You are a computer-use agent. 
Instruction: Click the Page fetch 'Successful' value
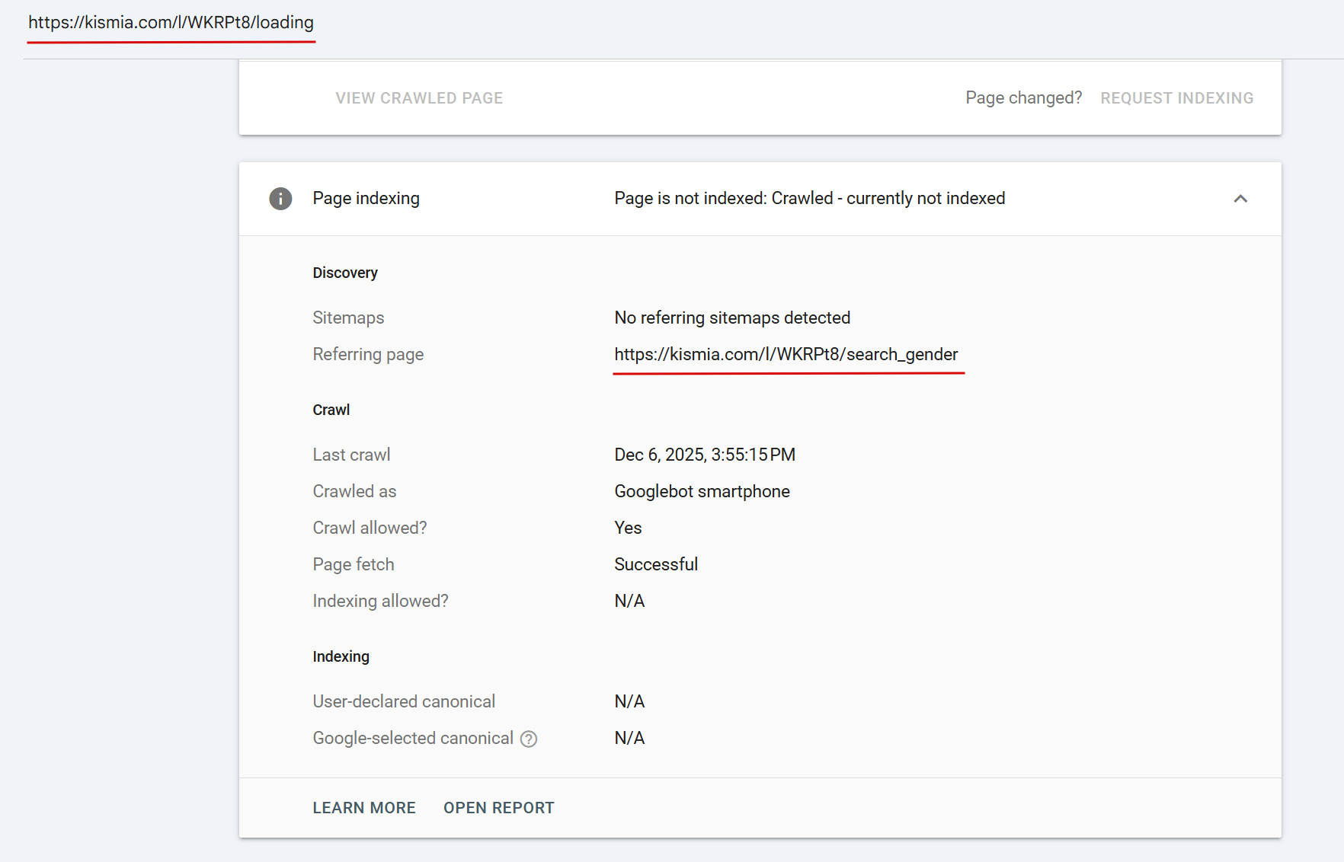pyautogui.click(x=656, y=565)
